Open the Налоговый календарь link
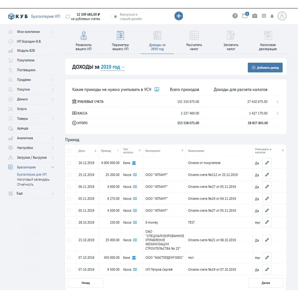This screenshot has height=298, width=298. 33,179
